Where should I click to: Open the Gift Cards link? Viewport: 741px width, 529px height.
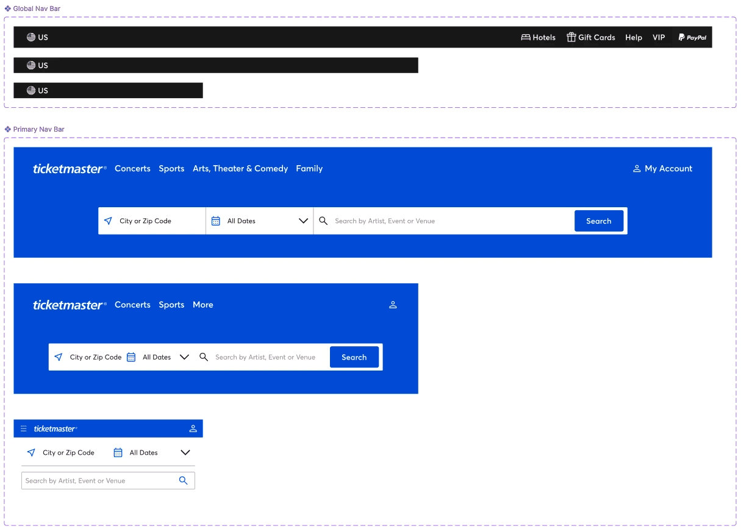click(591, 37)
